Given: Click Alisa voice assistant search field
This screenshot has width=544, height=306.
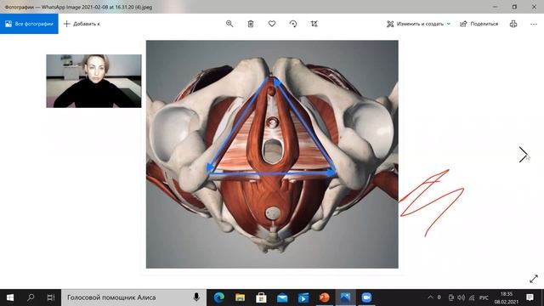Looking at the screenshot, I should 134,297.
